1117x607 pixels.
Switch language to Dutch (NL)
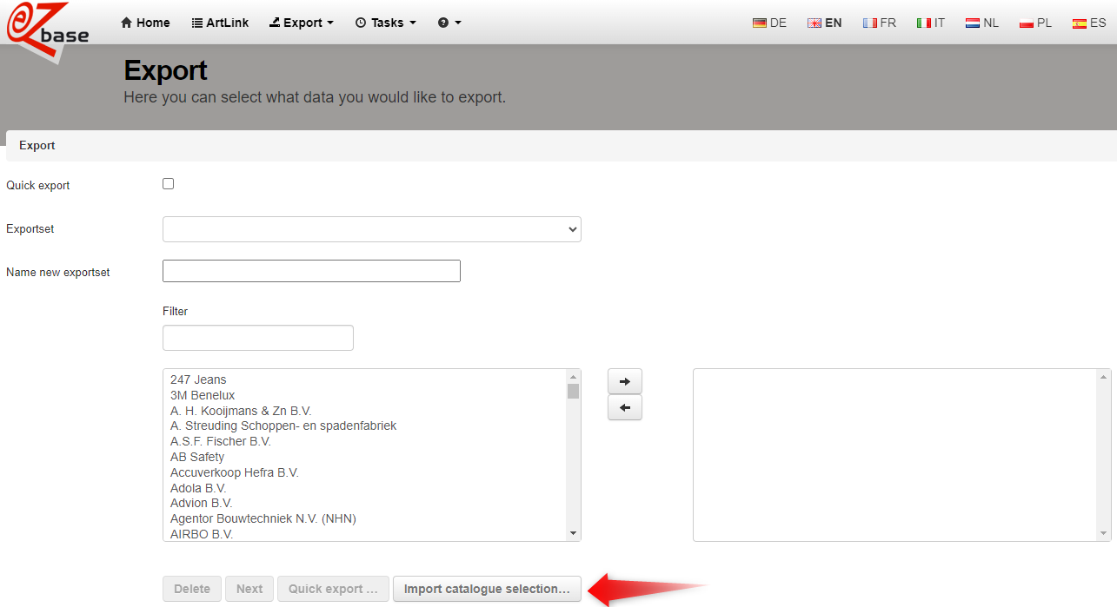[982, 23]
